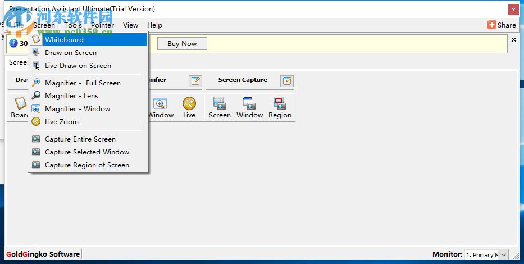This screenshot has width=524, height=264.
Task: Click Magnifier Lens item icon
Action: tap(36, 95)
